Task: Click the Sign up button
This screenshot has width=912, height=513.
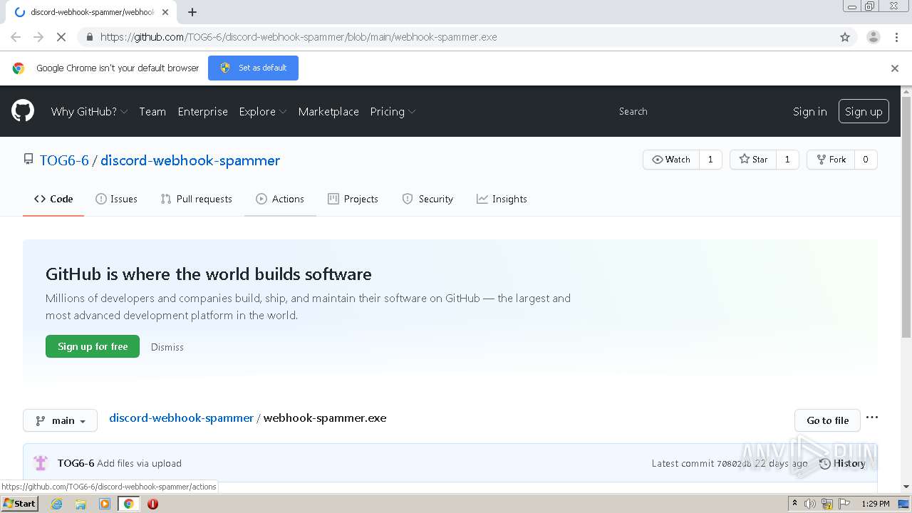Action: pos(864,111)
